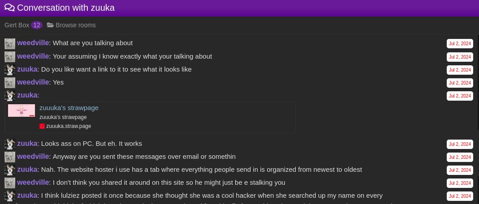Click the zuuuka.straw.page URL
This screenshot has height=204, width=479.
click(69, 126)
